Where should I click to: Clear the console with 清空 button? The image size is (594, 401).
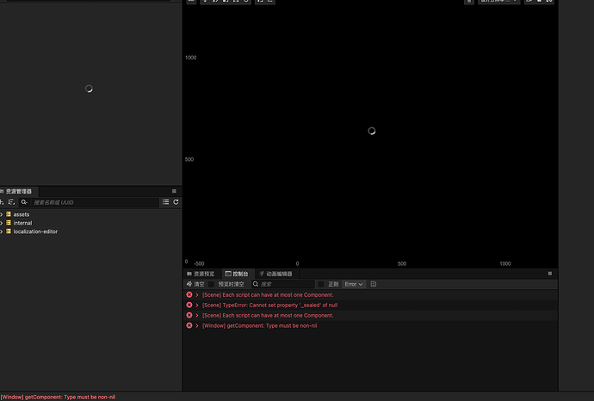(x=195, y=284)
